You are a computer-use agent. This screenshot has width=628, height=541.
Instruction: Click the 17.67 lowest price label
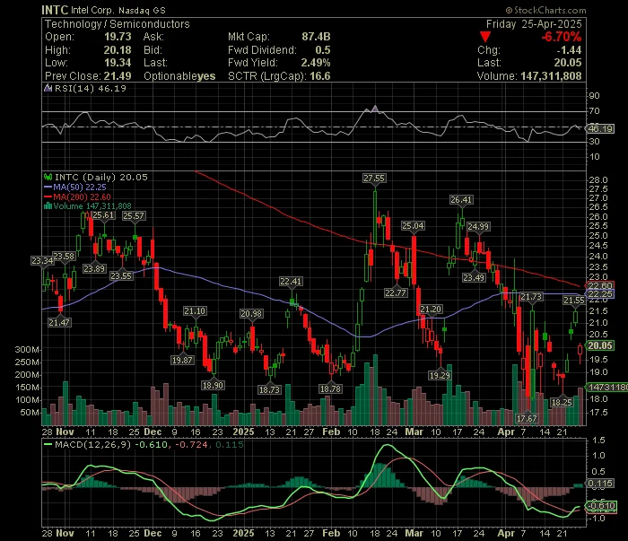point(527,418)
